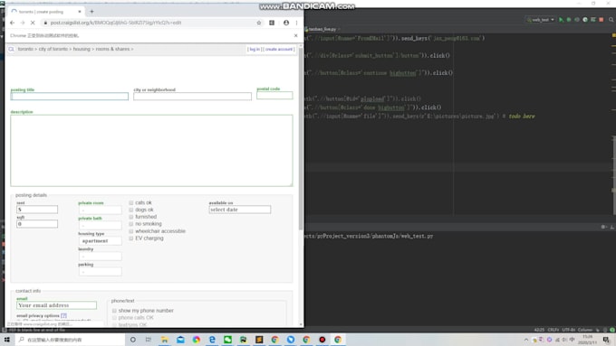The height and width of the screenshot is (346, 616).
Task: Click the profiler icon in PyCharm toolbar
Action: (x=585, y=20)
